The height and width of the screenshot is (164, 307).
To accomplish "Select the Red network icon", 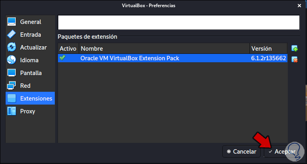I will [12, 85].
